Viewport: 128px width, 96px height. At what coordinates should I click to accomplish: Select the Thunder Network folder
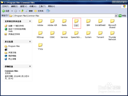click(x=112, y=36)
